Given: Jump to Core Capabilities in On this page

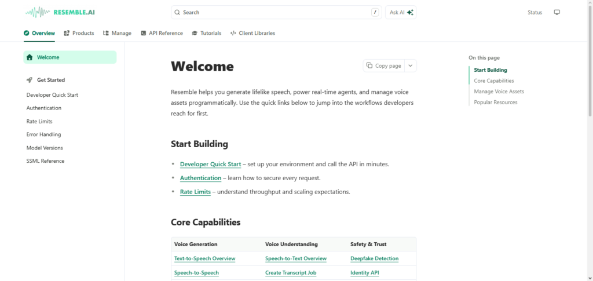Looking at the screenshot, I should (494, 81).
